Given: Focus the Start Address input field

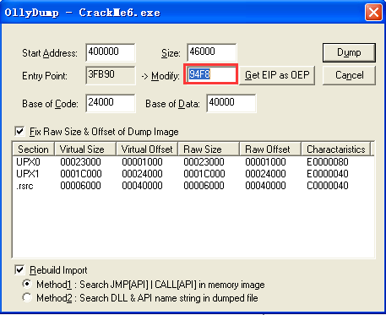Looking at the screenshot, I should (x=111, y=52).
